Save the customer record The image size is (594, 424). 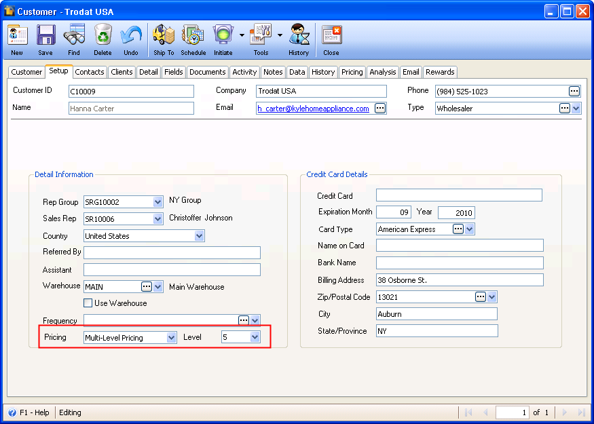click(x=46, y=35)
